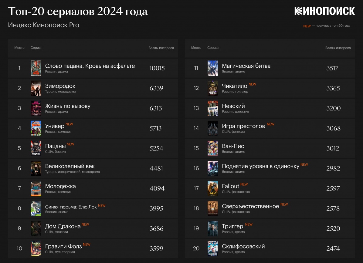Click the legend text новичок в топ-20 года
The height and width of the screenshot is (263, 363).
[333, 26]
